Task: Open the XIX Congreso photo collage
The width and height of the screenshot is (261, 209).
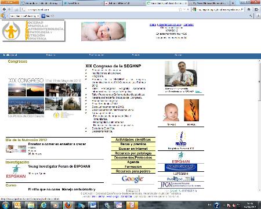Action: click(x=45, y=98)
